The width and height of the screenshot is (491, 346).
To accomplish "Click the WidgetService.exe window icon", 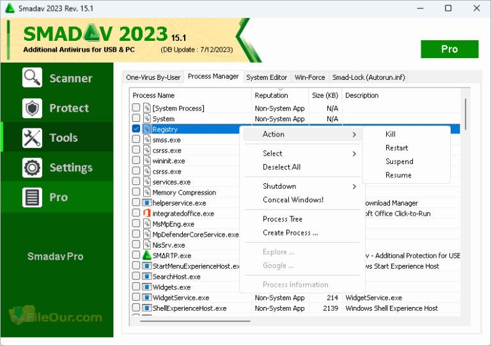I will pos(147,297).
